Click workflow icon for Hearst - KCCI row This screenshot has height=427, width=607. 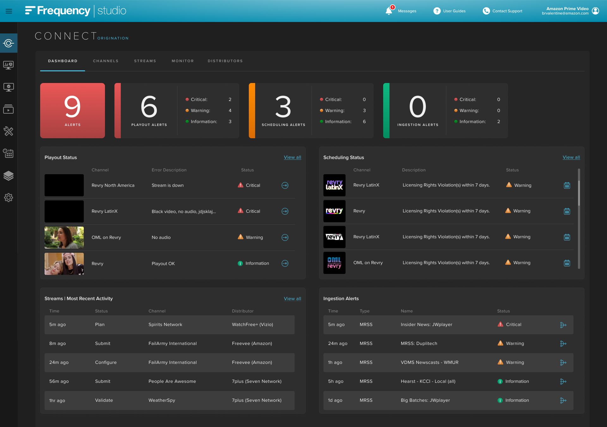pos(563,382)
